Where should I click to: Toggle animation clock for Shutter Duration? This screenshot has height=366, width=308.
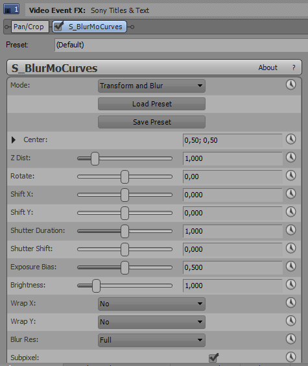(x=290, y=230)
